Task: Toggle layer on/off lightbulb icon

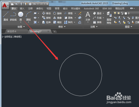Action: tap(115, 13)
